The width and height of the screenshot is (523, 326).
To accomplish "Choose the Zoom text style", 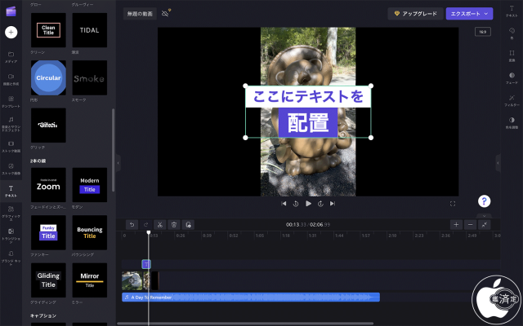I will click(x=48, y=185).
